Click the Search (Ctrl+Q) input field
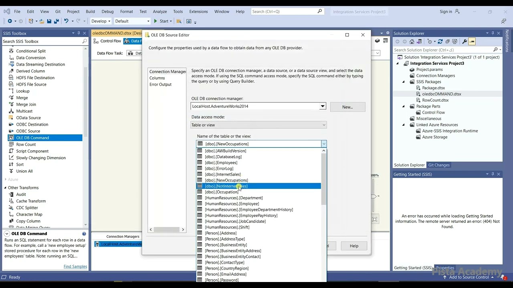 [287, 12]
